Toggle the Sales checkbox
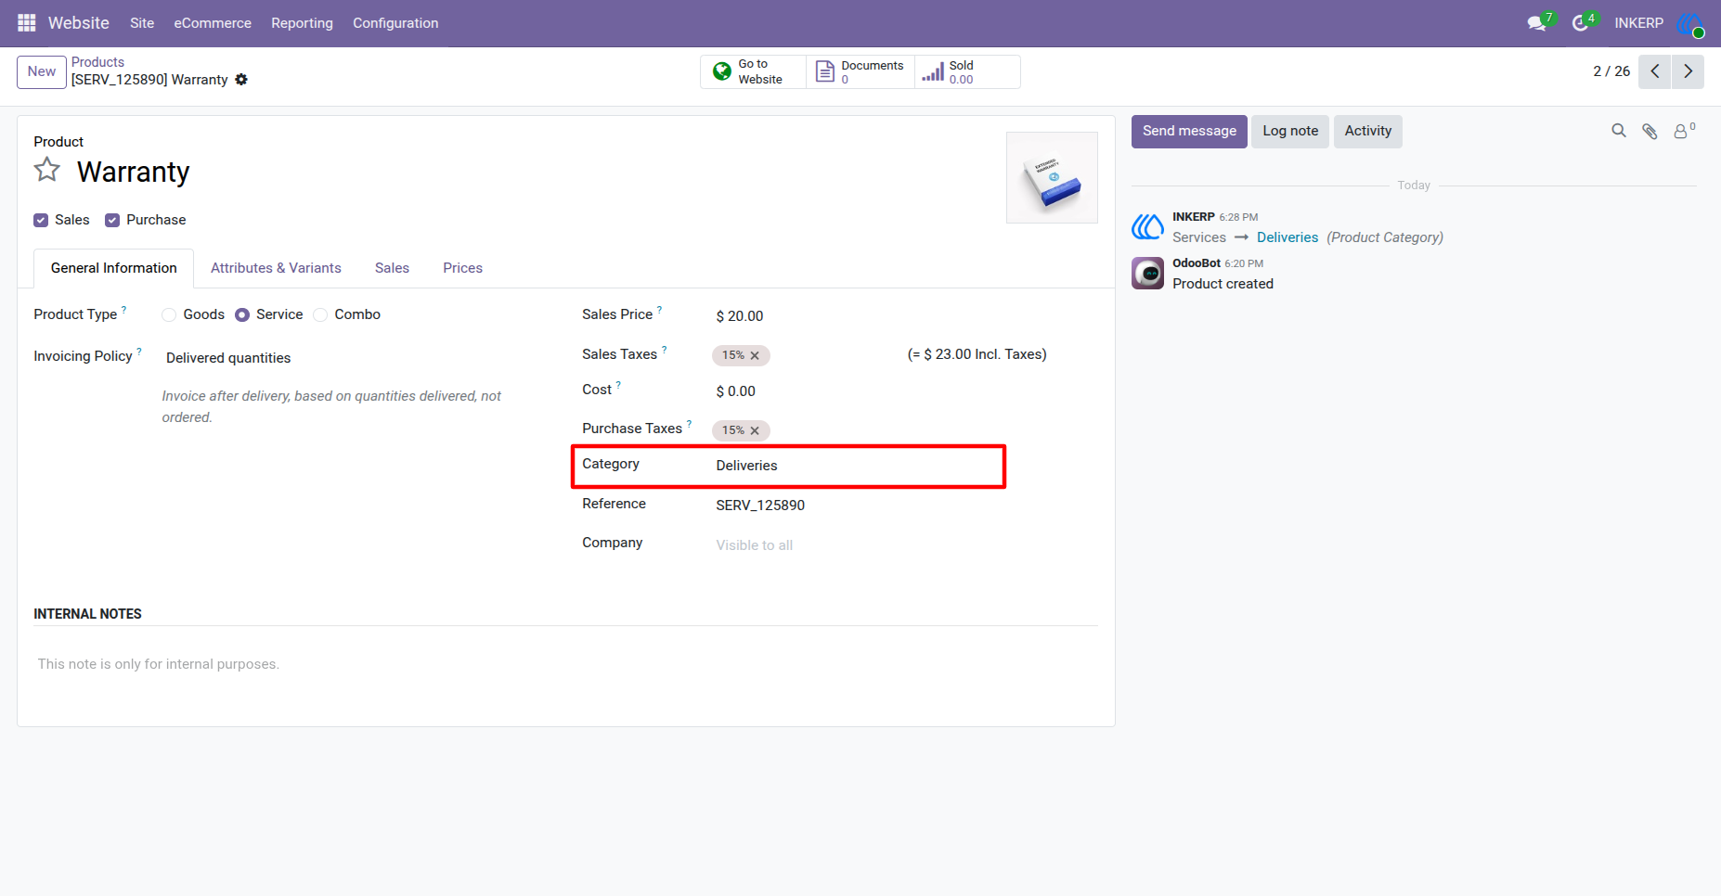 click(x=41, y=220)
